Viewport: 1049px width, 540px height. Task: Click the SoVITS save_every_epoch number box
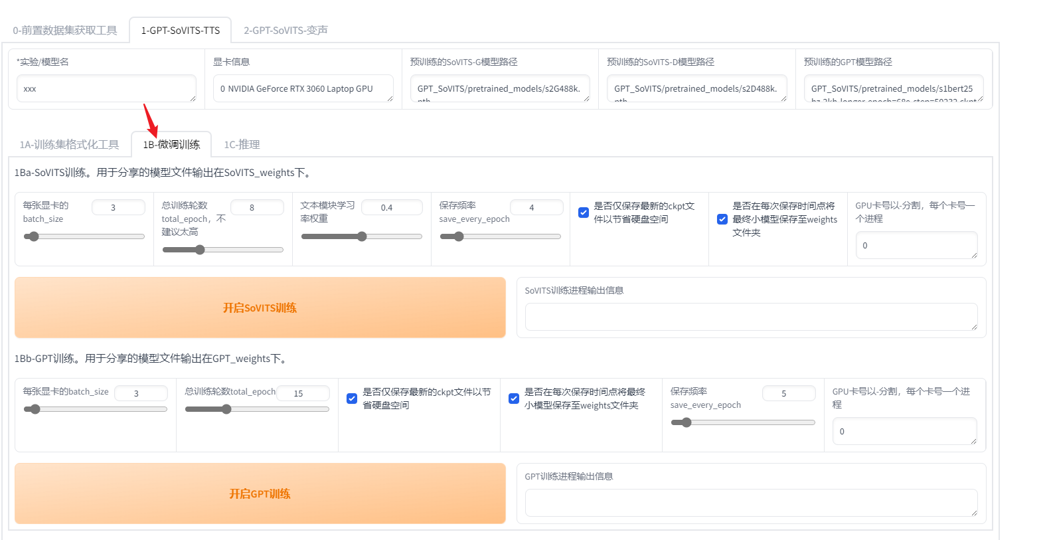[536, 207]
